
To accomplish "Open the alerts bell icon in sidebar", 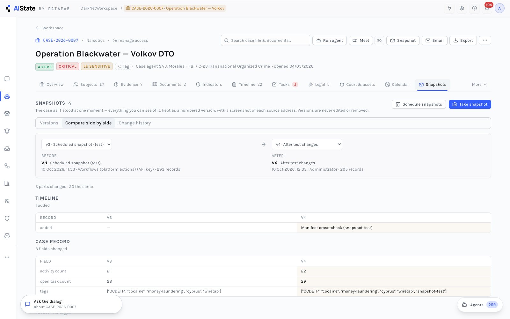I will coord(7,131).
